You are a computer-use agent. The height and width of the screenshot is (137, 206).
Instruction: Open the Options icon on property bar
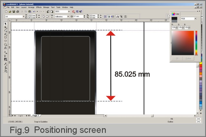coord(126,16)
